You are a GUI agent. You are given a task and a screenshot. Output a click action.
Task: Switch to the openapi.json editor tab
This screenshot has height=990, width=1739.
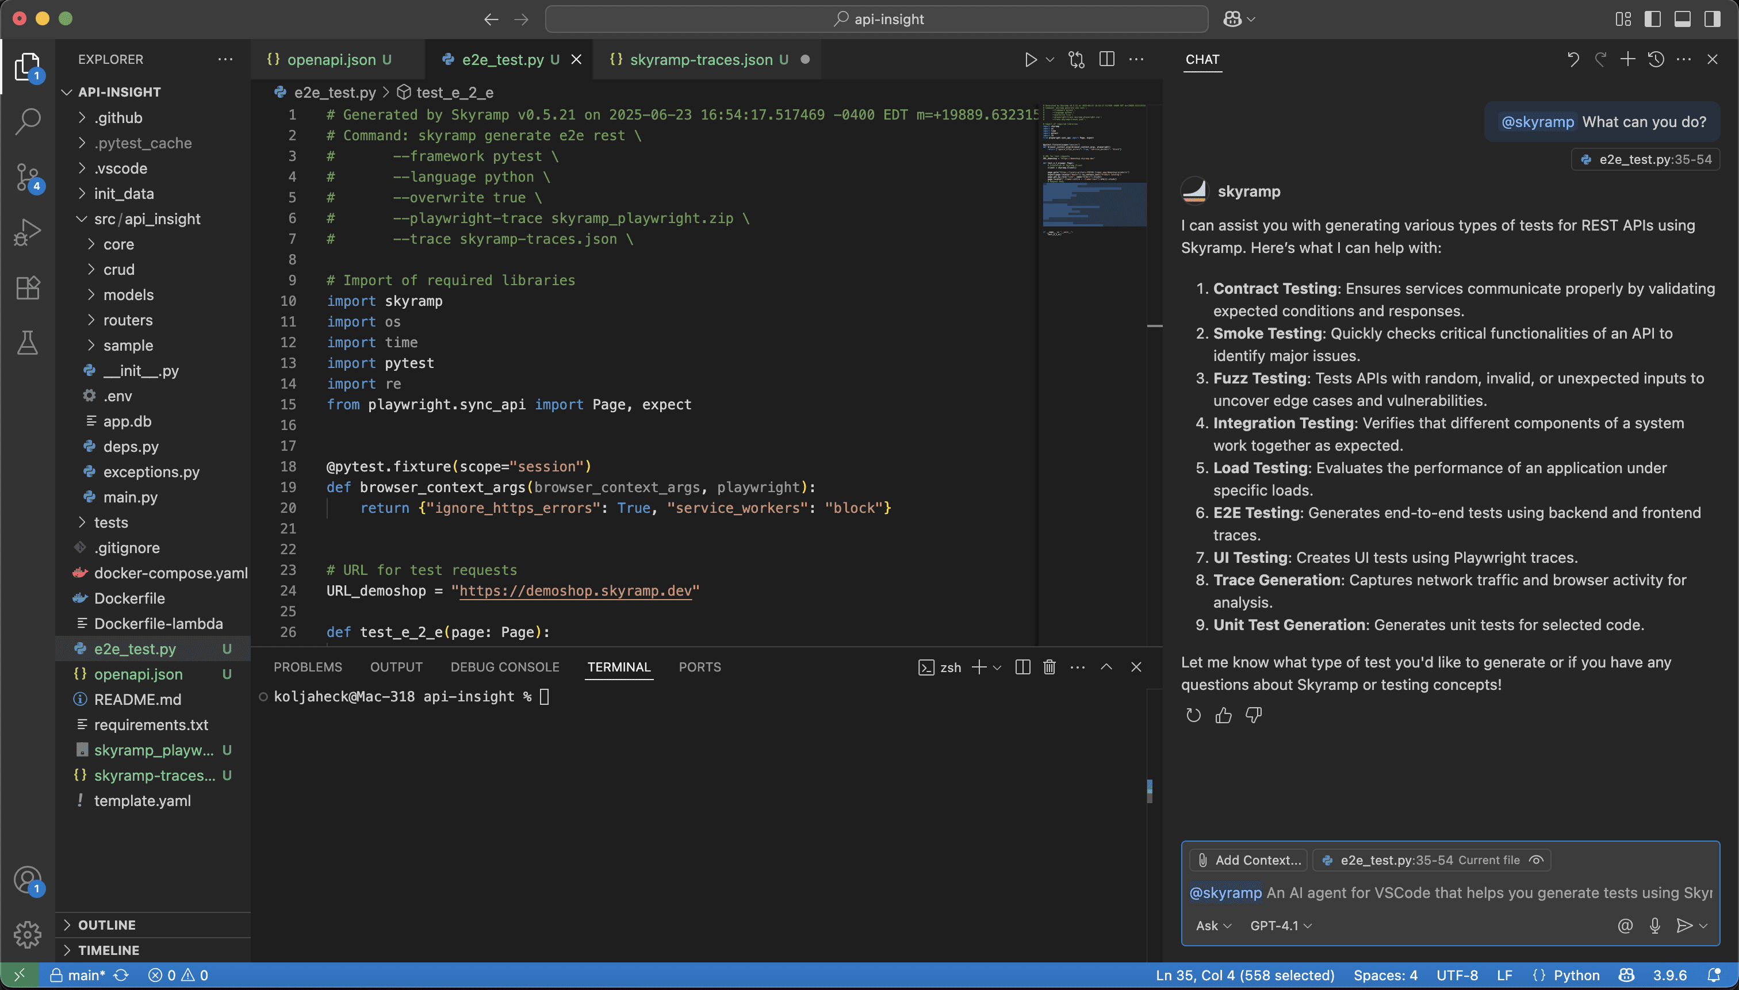331,59
